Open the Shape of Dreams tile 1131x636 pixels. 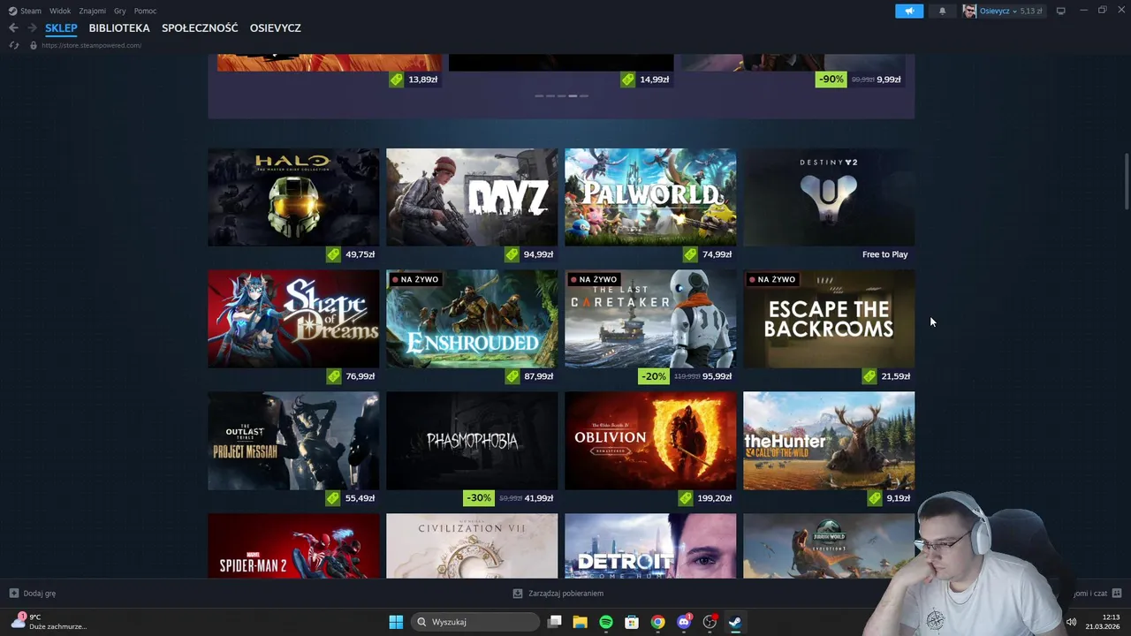click(x=293, y=319)
